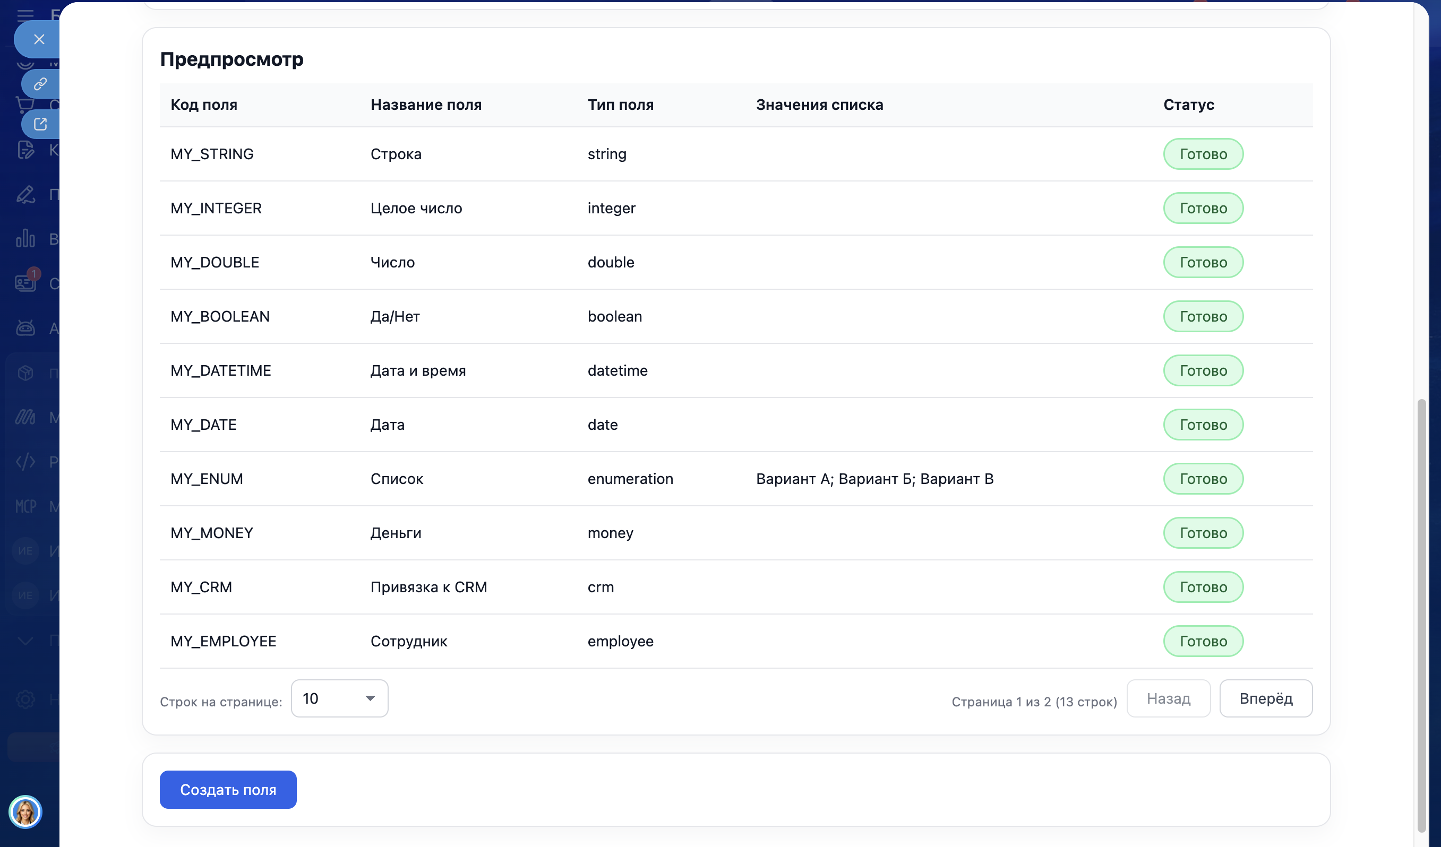This screenshot has height=847, width=1441.
Task: Click the user avatar photo
Action: pos(25,811)
